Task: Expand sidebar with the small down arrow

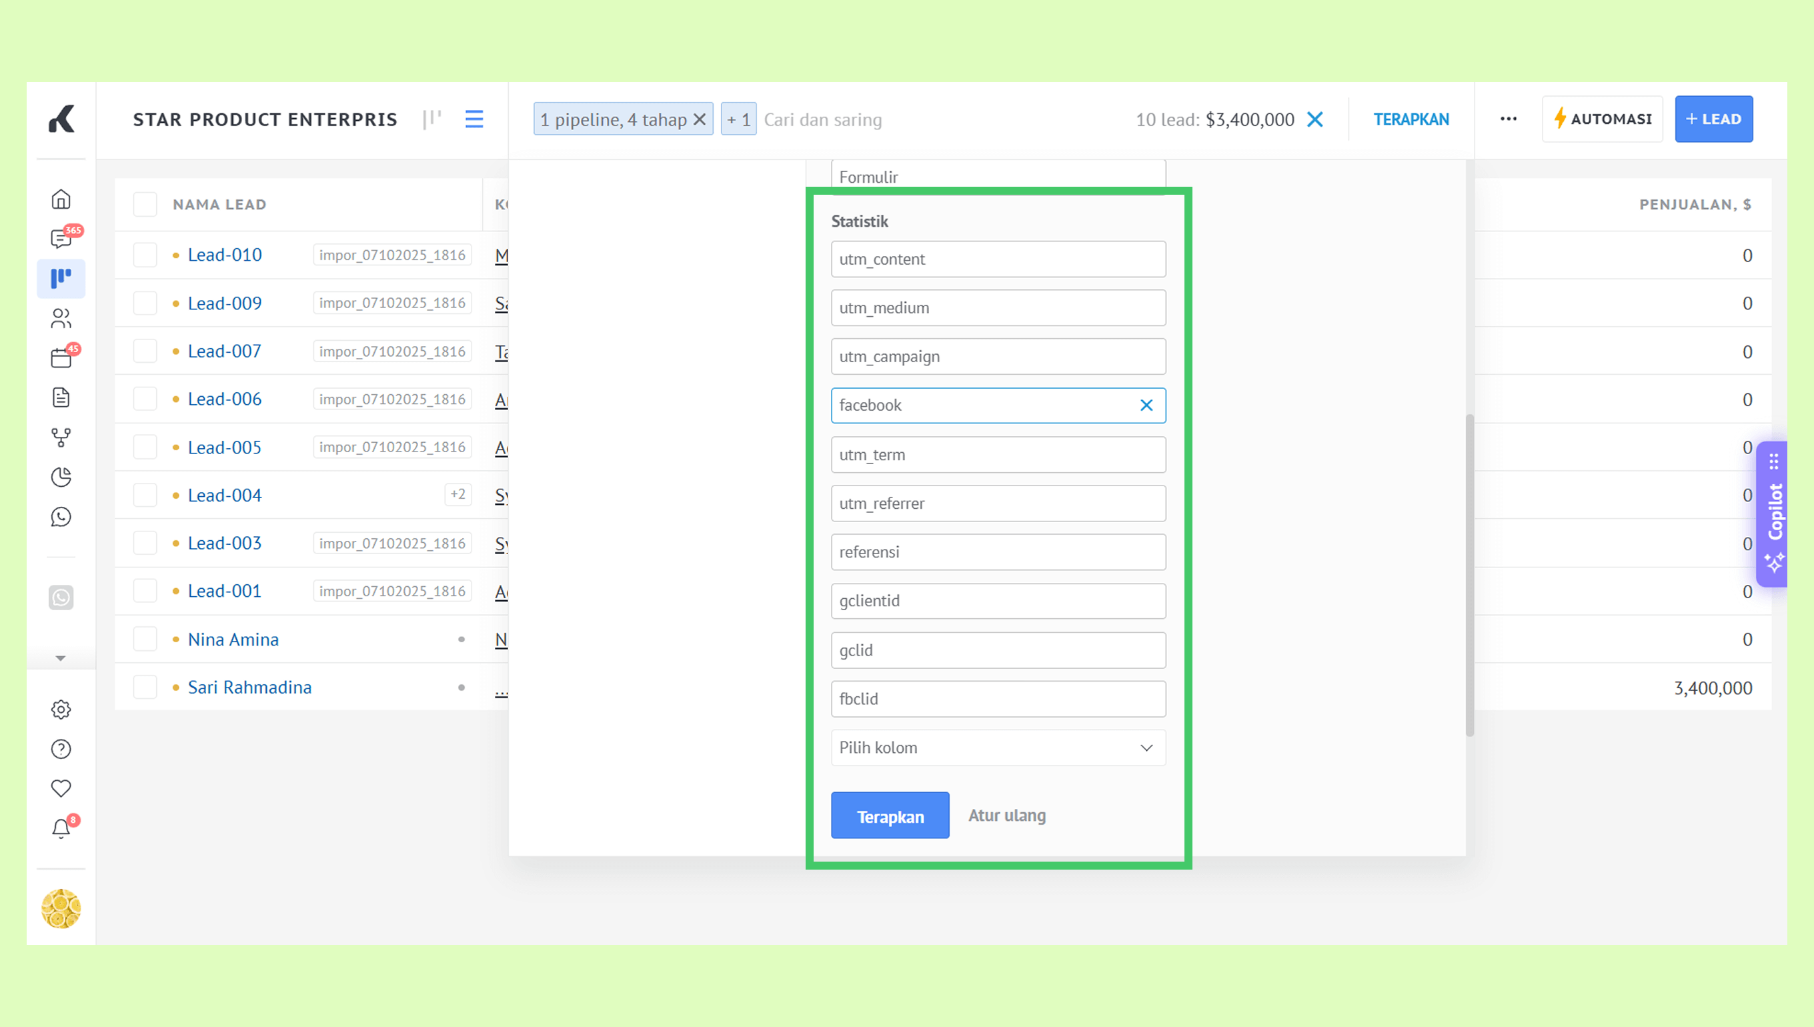Action: (x=61, y=658)
